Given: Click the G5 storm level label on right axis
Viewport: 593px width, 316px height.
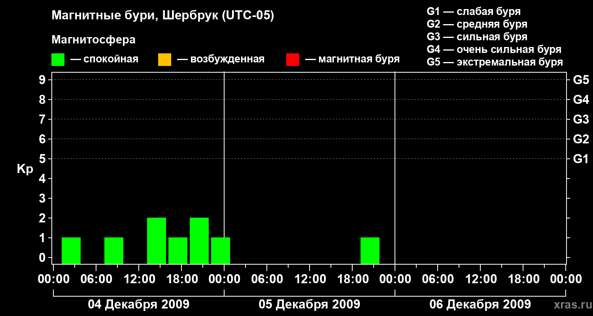Looking at the screenshot, I should tap(581, 80).
